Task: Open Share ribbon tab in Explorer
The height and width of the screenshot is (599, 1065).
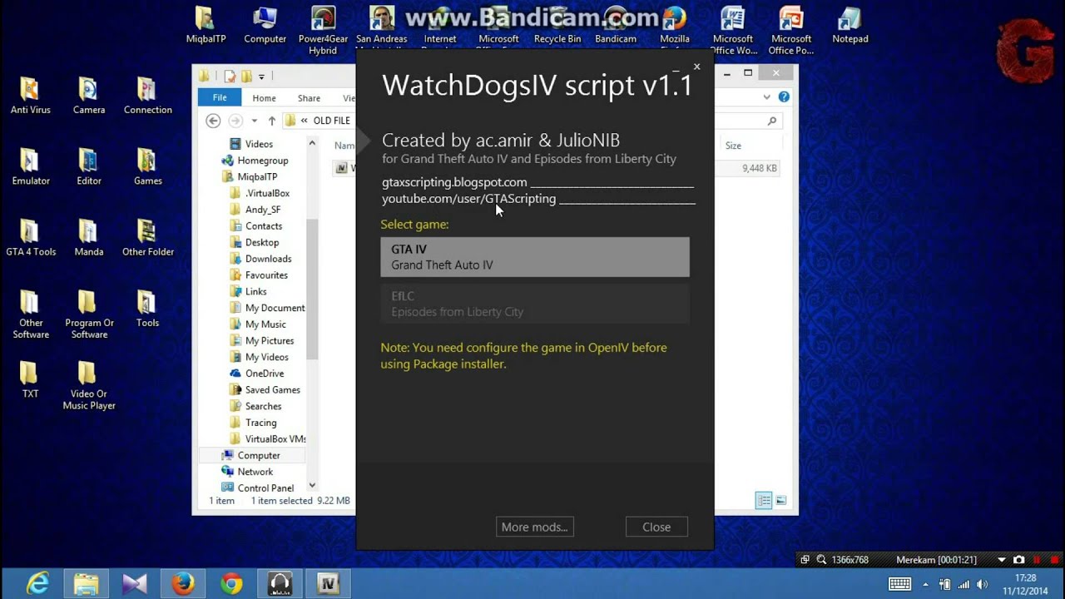Action: (x=309, y=97)
